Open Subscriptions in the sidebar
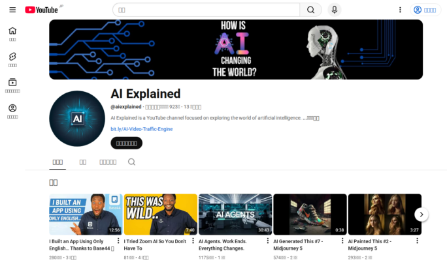Viewport: 447px width, 279px height. point(12,85)
